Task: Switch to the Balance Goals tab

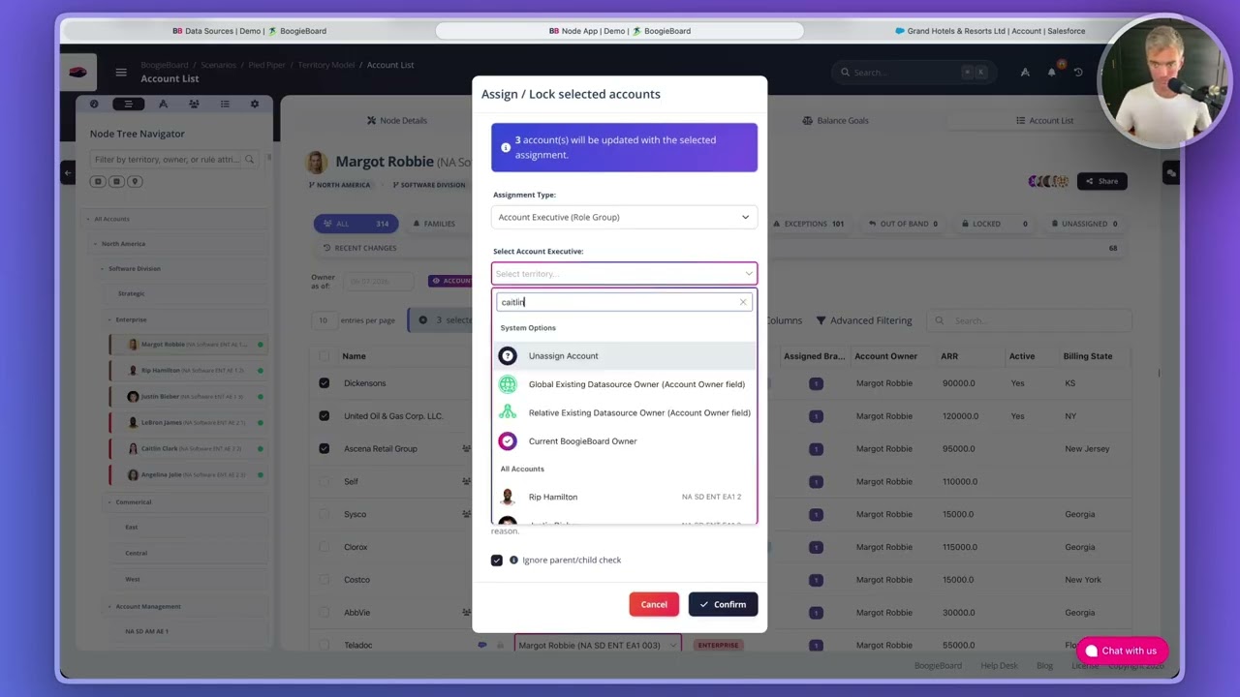Action: pos(835,121)
